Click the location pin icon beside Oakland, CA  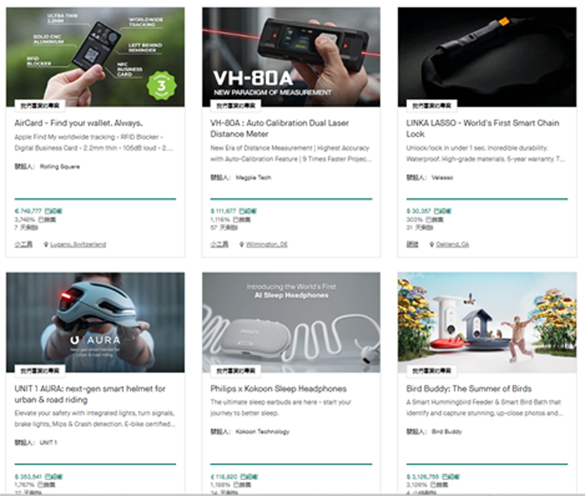[431, 245]
